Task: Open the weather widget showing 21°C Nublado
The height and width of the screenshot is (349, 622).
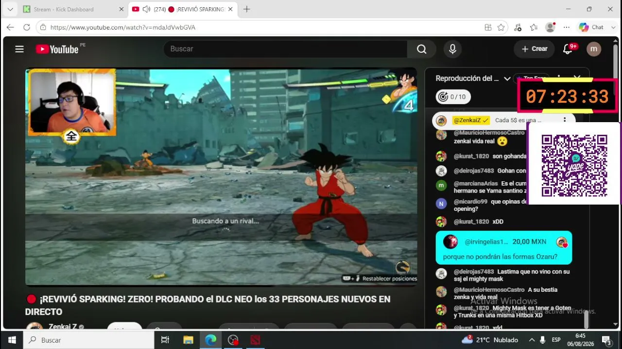Action: coord(490,340)
